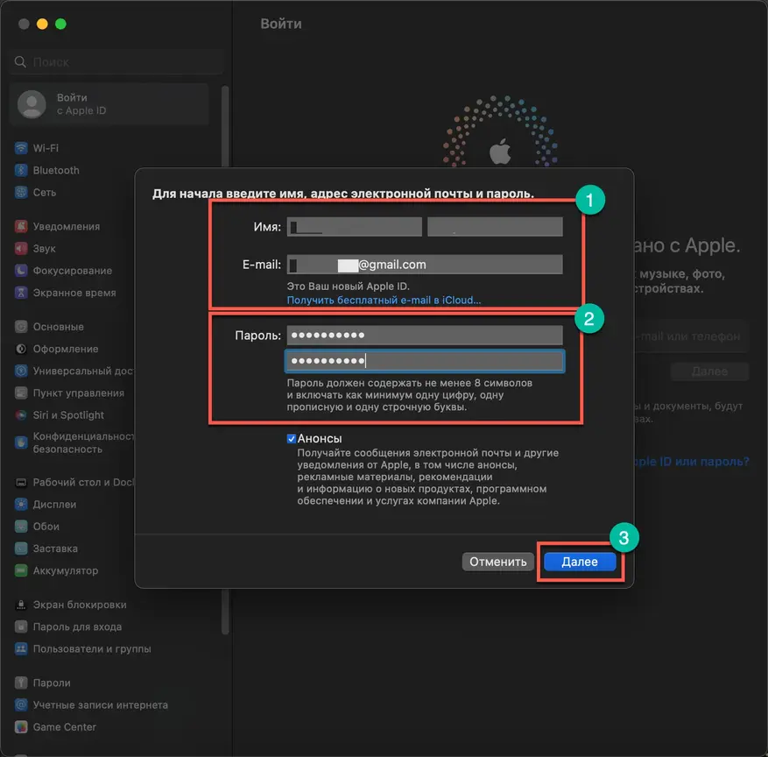Open Рабочий стол и Dock icon
Screen dimensions: 768x757
21,482
